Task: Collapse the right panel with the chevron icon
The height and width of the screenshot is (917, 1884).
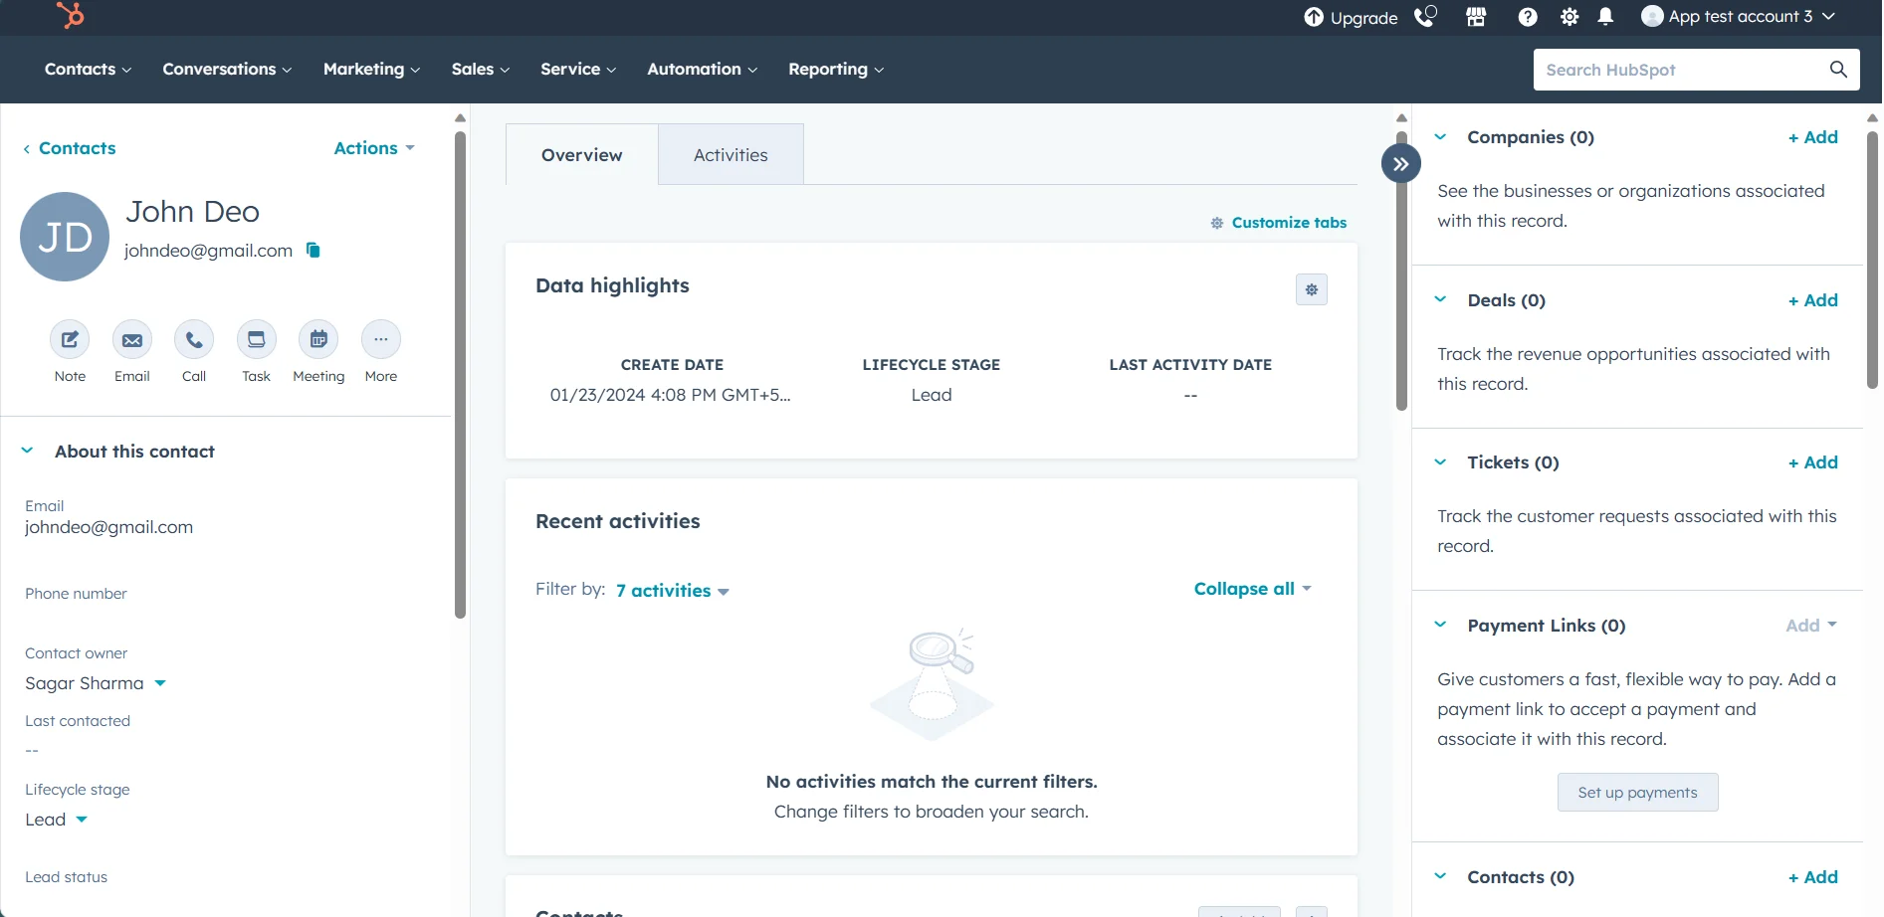Action: coord(1400,162)
